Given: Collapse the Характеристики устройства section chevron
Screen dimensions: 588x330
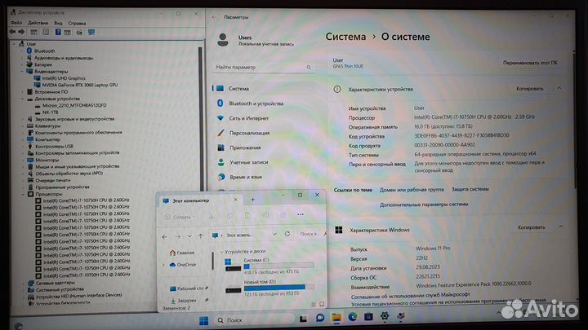Looking at the screenshot, I should click(x=559, y=88).
